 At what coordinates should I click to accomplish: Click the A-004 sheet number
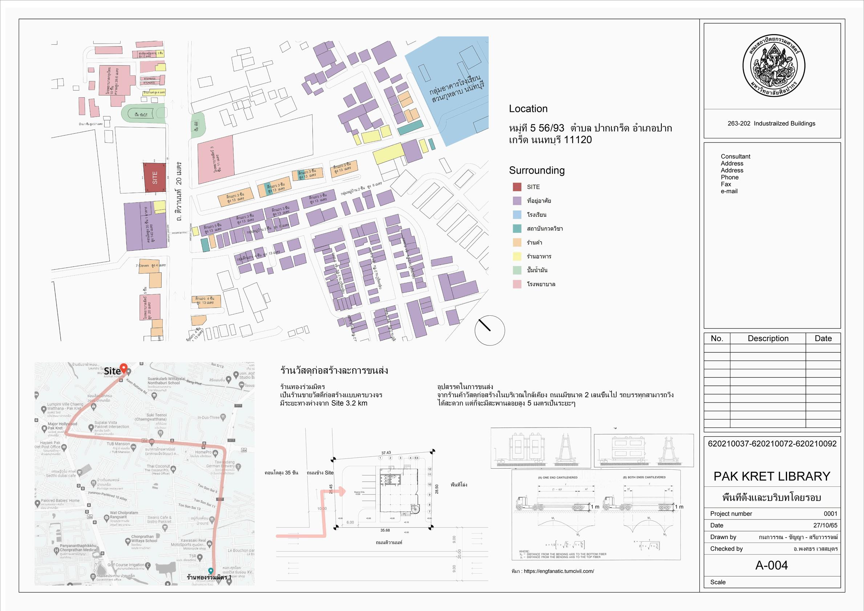tap(771, 565)
